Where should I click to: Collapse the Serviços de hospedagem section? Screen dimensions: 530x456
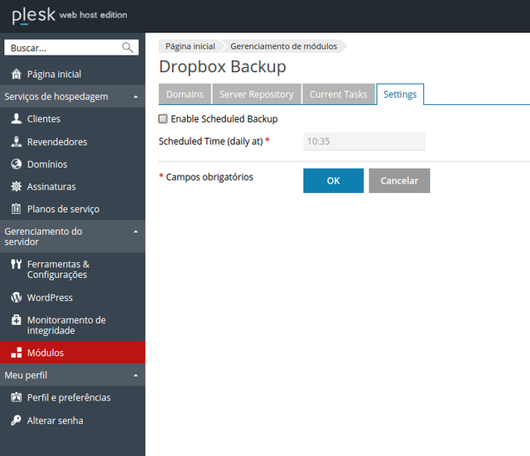pyautogui.click(x=136, y=97)
